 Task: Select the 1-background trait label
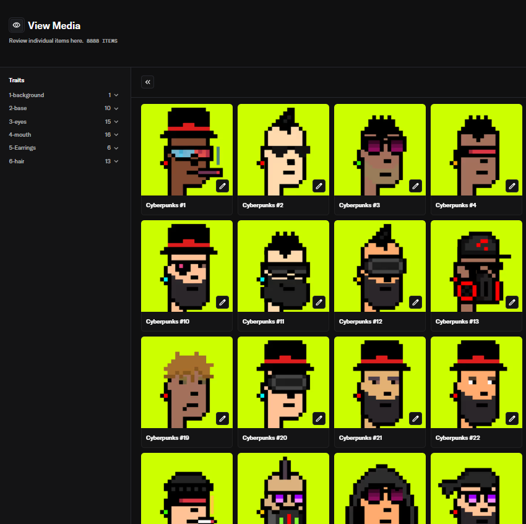[27, 95]
